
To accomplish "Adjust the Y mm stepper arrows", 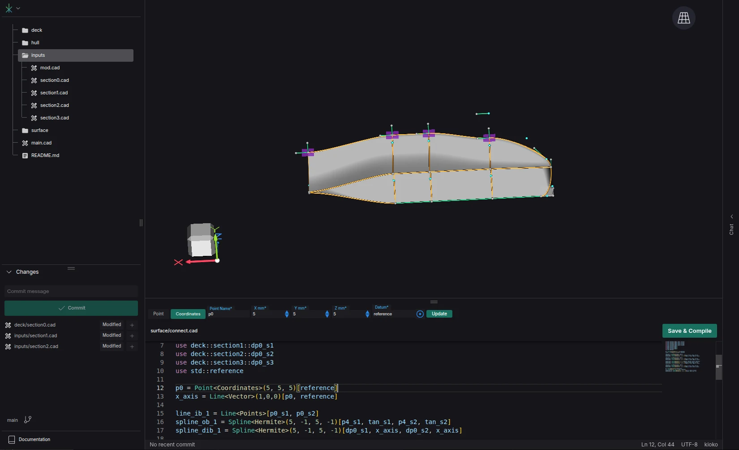I will pos(327,314).
